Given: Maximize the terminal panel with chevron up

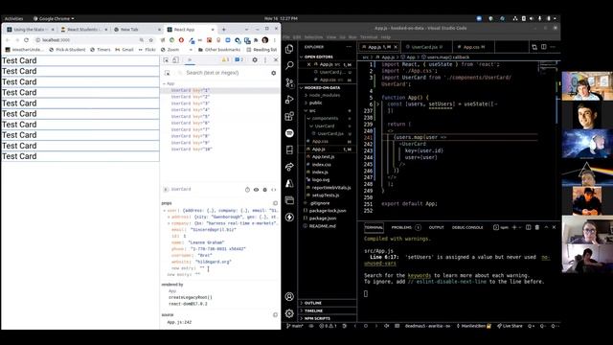Looking at the screenshot, I should [x=546, y=227].
